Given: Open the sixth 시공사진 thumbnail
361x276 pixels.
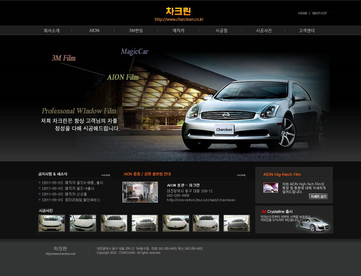Looking at the screenshot, I should 206,223.
